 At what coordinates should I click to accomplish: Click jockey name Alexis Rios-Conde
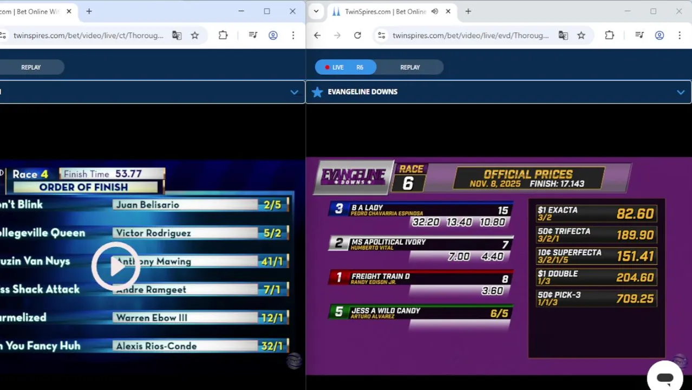(156, 346)
